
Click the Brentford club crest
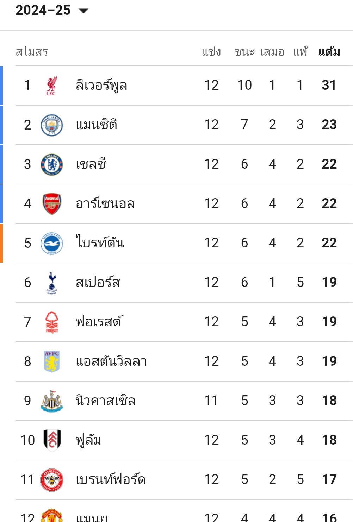click(x=52, y=480)
